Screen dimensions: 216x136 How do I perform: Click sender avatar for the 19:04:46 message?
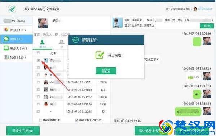pos(207,41)
